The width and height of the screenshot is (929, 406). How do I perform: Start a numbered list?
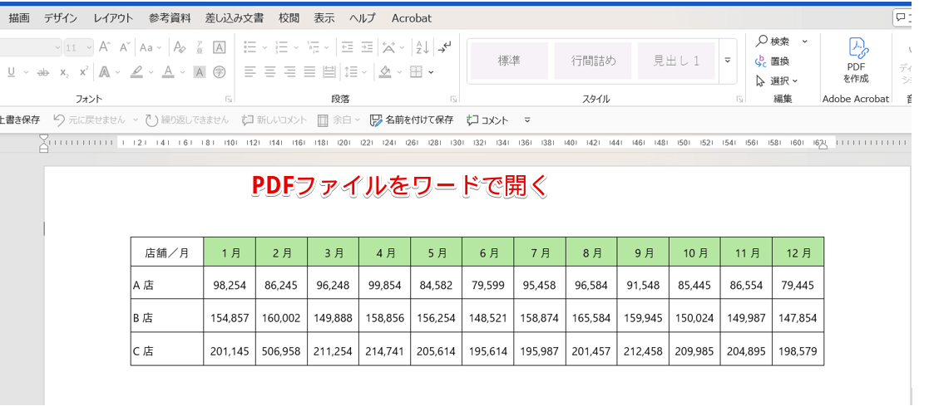click(281, 47)
